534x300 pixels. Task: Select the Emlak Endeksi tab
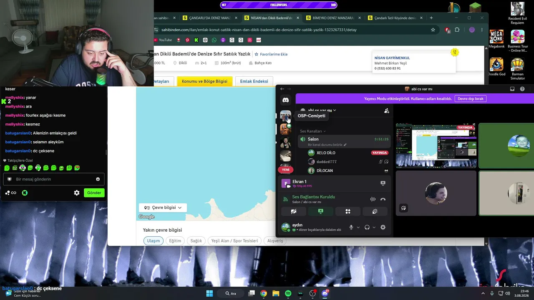[254, 81]
